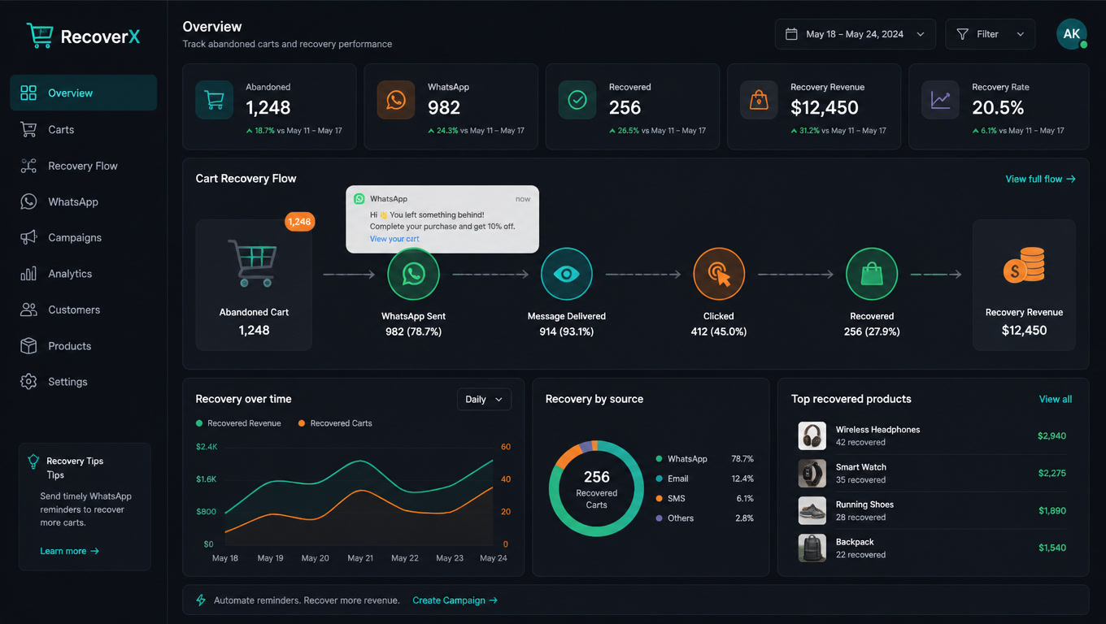Click the $2,940 headphones revenue value
Viewport: 1106px width, 624px height.
(1052, 436)
